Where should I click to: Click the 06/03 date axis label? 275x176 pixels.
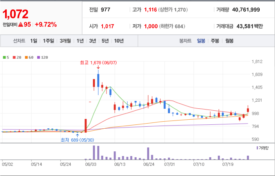pos(91,165)
